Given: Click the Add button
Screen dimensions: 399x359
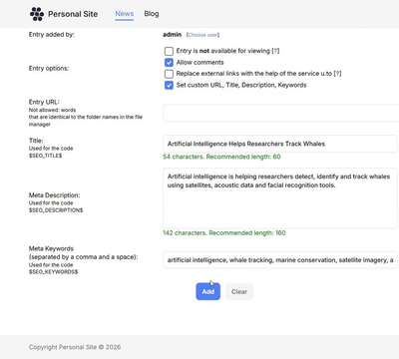Looking at the screenshot, I should pos(208,291).
